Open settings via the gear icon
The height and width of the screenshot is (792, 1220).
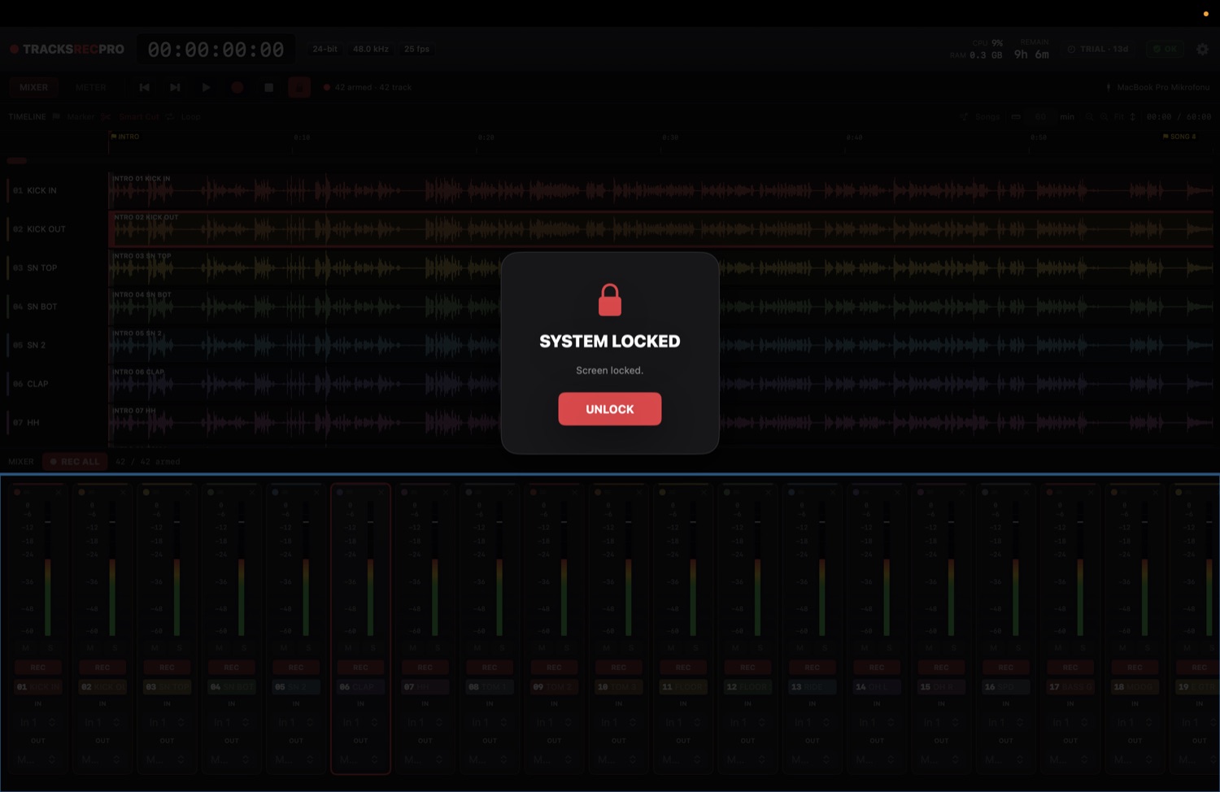click(x=1202, y=49)
